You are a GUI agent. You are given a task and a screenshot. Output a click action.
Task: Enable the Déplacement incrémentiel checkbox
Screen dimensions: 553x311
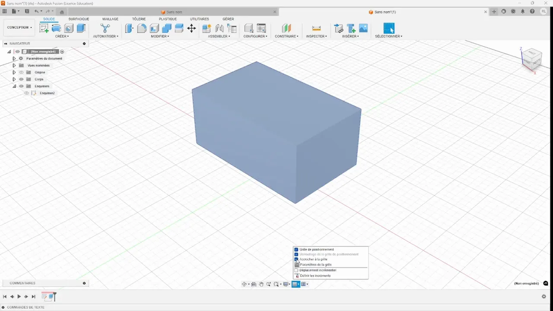296,270
